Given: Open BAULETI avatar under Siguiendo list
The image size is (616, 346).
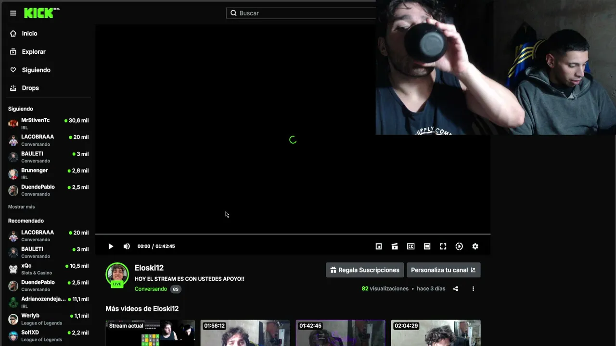Looking at the screenshot, I should [13, 157].
